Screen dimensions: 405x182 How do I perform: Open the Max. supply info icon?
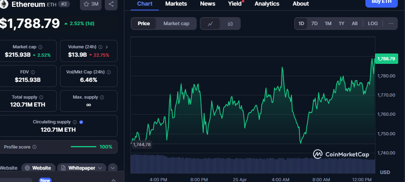(102, 97)
